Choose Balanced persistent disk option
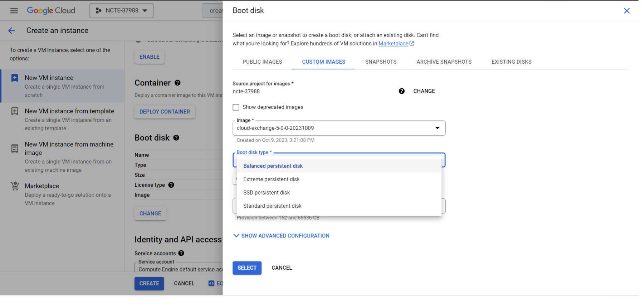The width and height of the screenshot is (641, 304). coord(339,166)
